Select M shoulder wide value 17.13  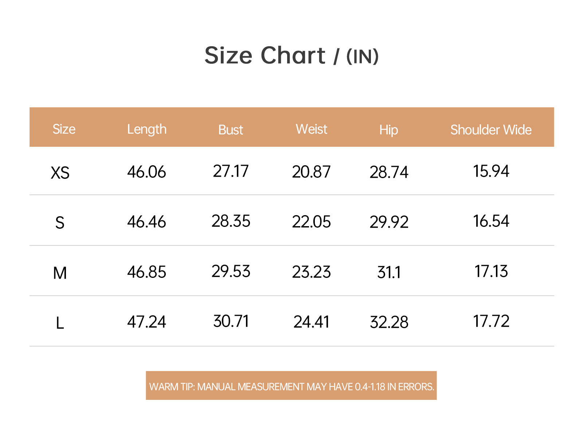(x=491, y=271)
